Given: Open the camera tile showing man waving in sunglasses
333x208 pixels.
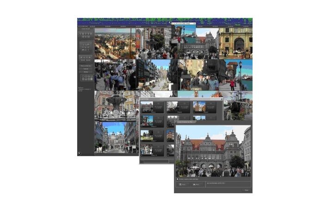Looking at the screenshot, I should pyautogui.click(x=198, y=75).
